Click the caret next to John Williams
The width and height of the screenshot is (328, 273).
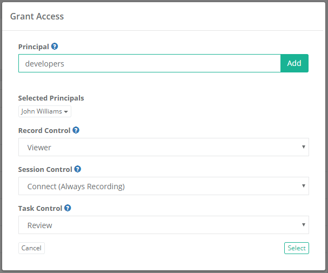[66, 112]
